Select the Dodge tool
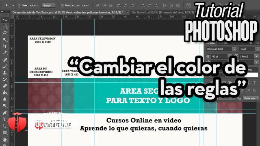The width and height of the screenshot is (260, 146). tap(4, 105)
